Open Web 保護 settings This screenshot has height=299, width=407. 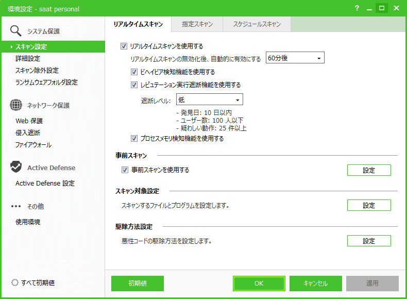point(29,121)
